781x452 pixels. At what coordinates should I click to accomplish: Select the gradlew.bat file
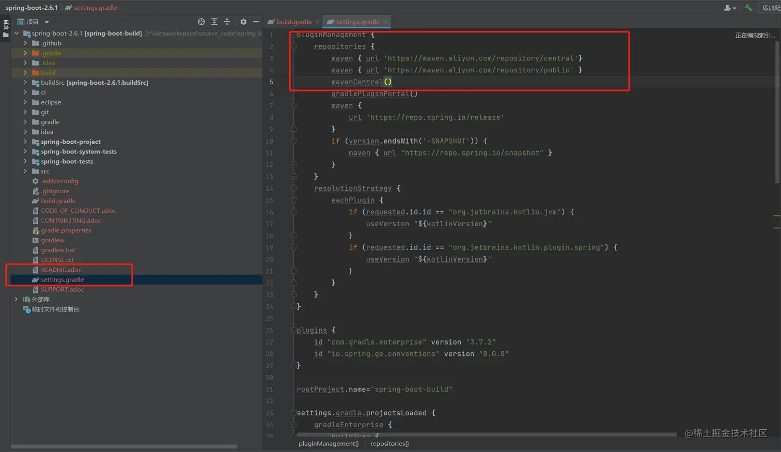pyautogui.click(x=58, y=250)
